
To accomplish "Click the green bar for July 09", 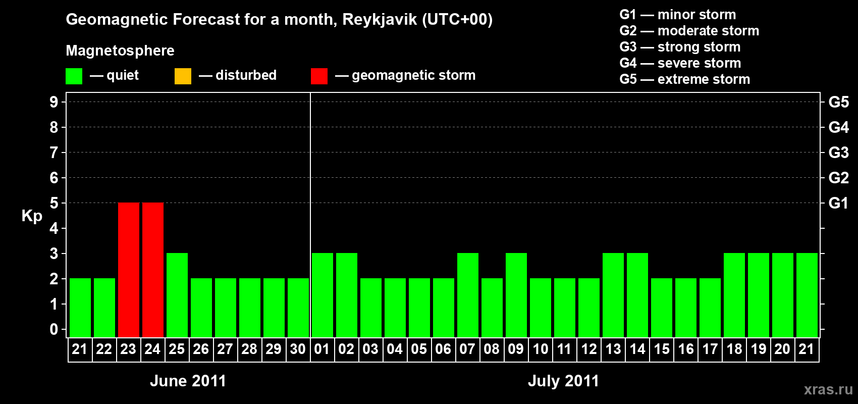I will [516, 295].
